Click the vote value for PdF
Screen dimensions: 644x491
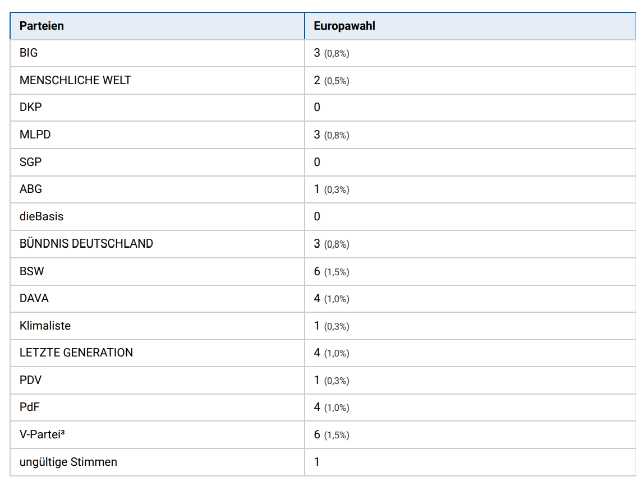(x=332, y=407)
